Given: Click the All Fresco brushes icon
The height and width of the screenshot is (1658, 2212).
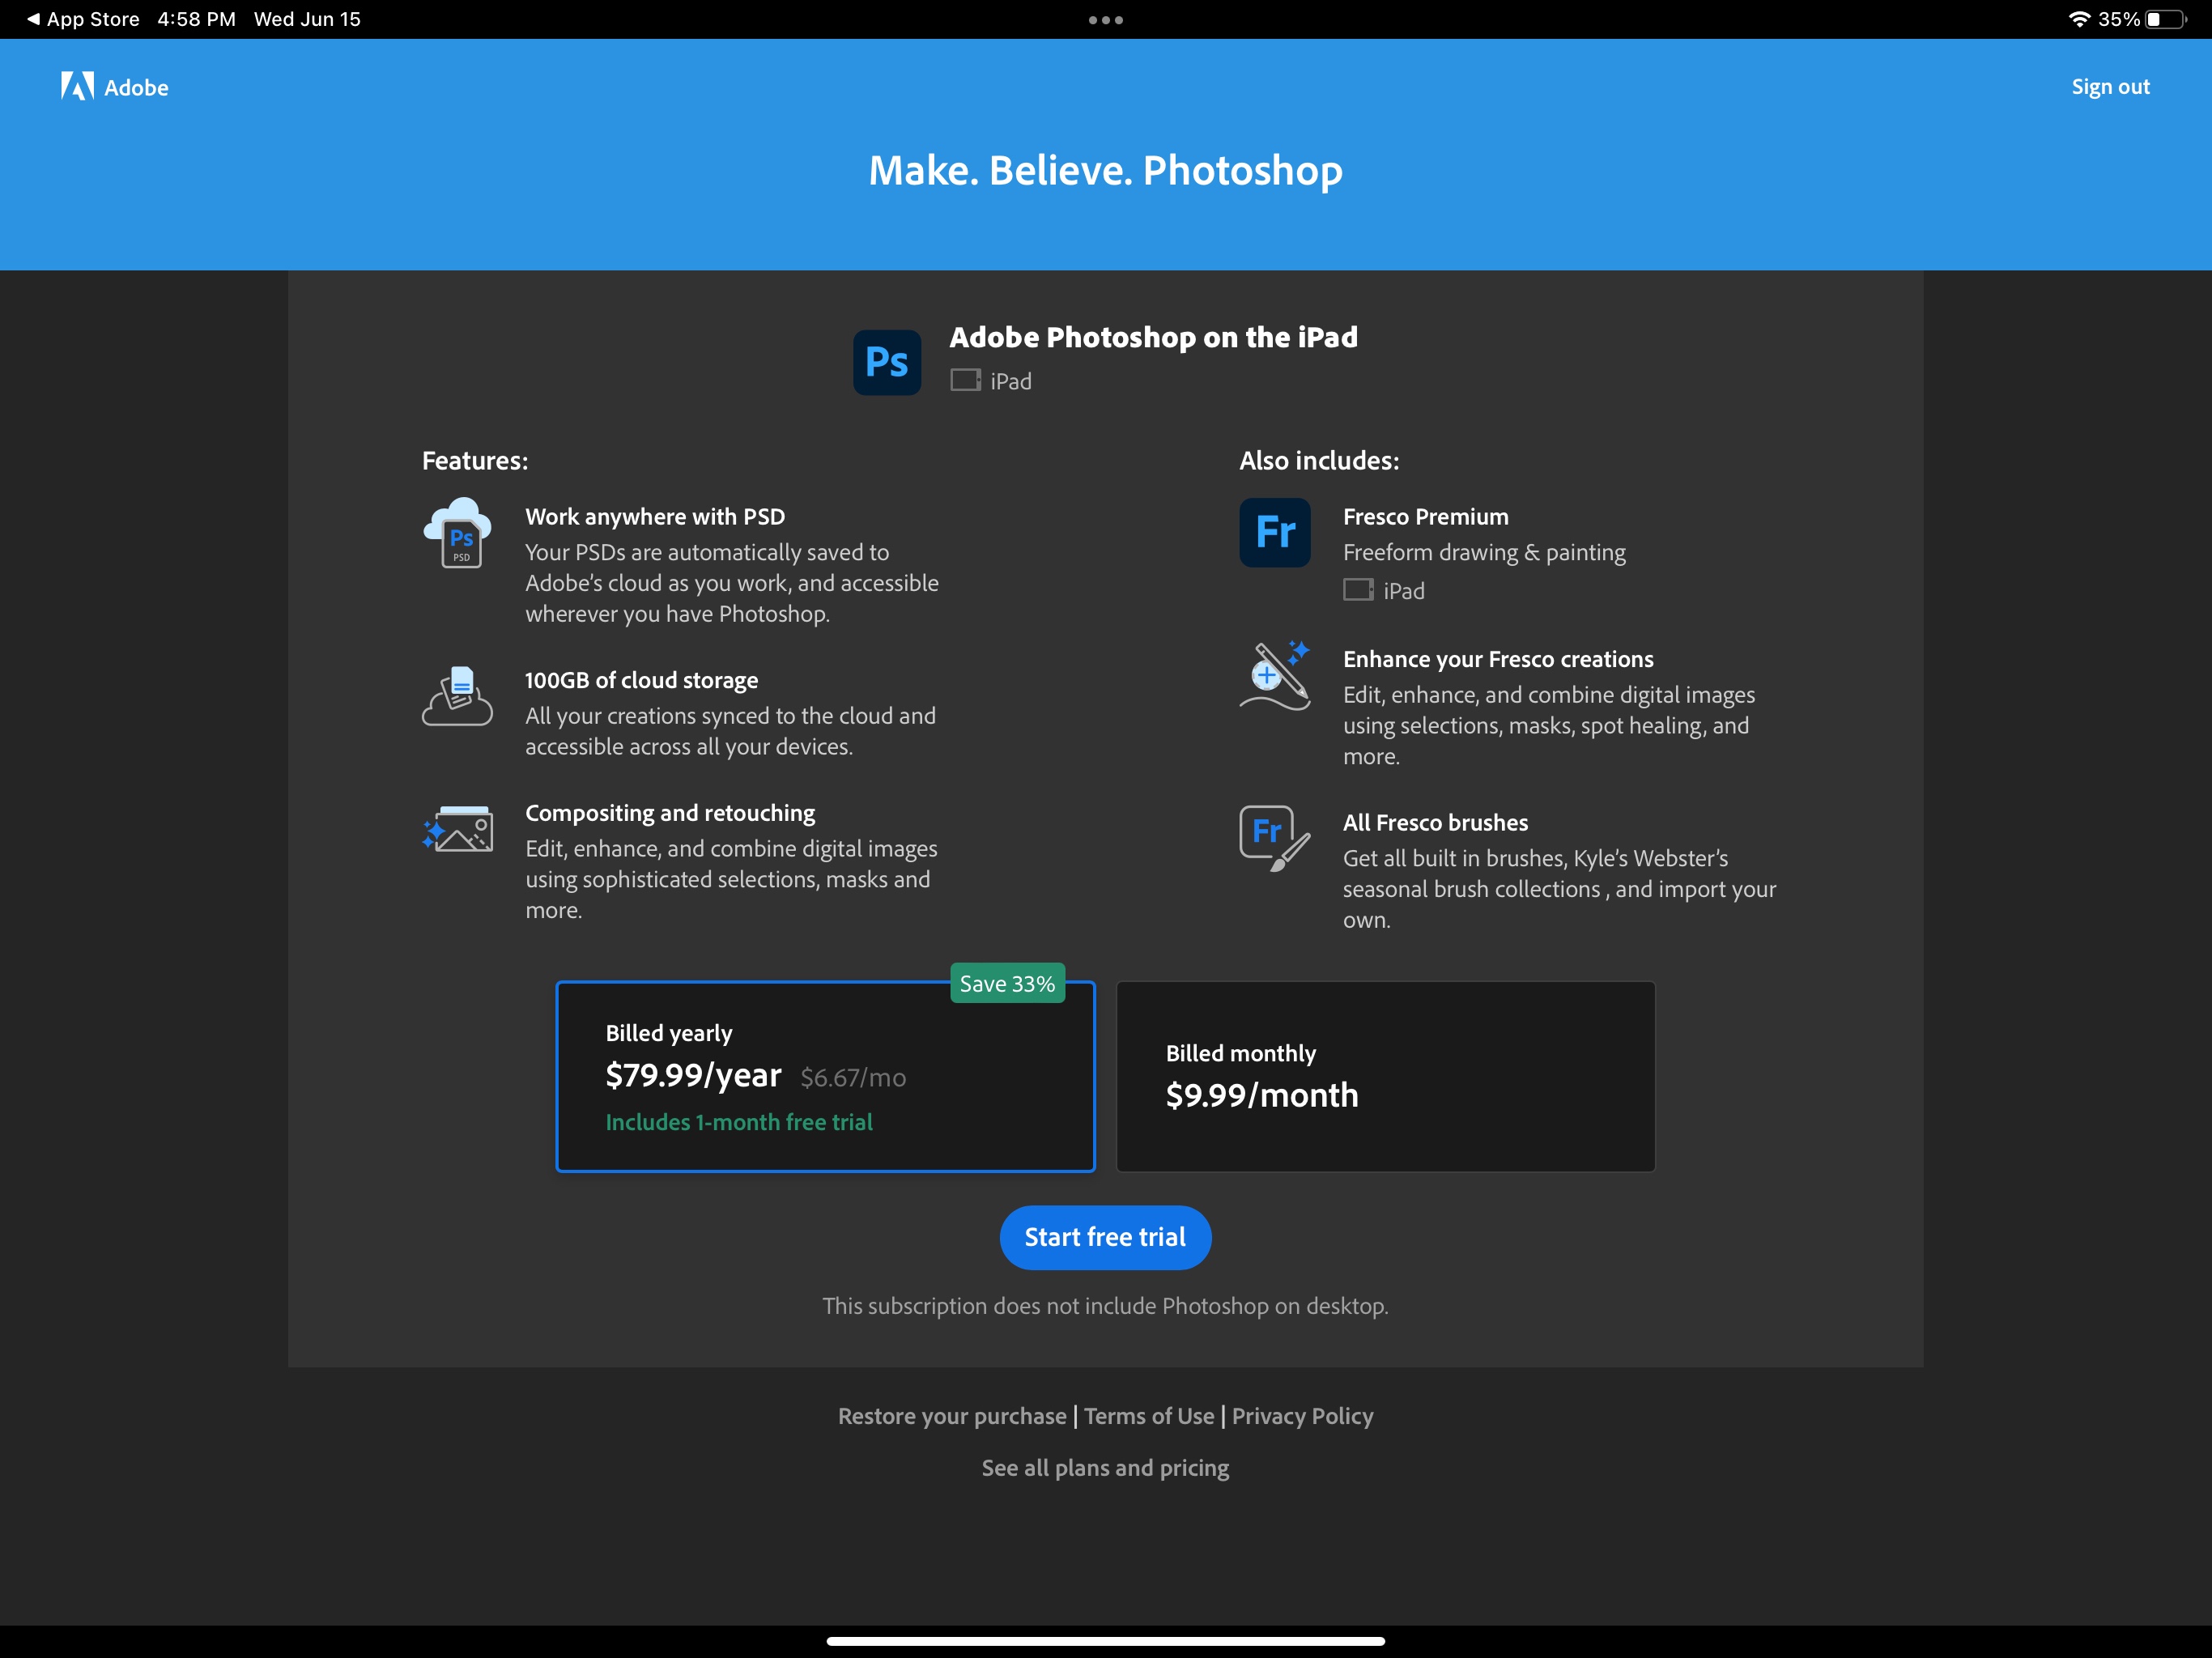Looking at the screenshot, I should pos(1274,838).
